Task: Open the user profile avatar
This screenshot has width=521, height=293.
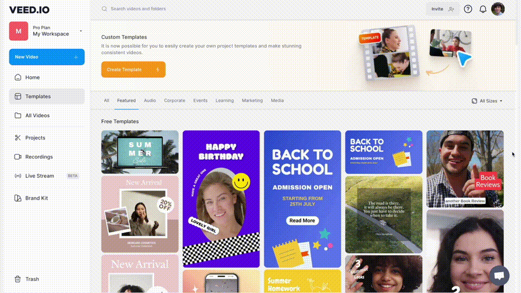Action: [x=498, y=9]
